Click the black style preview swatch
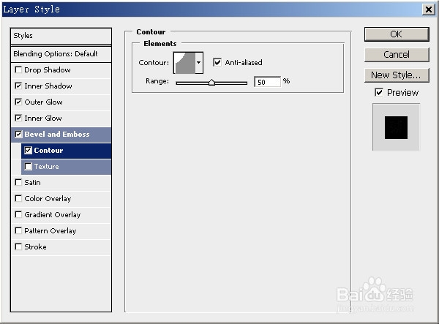The image size is (439, 324). 396,127
